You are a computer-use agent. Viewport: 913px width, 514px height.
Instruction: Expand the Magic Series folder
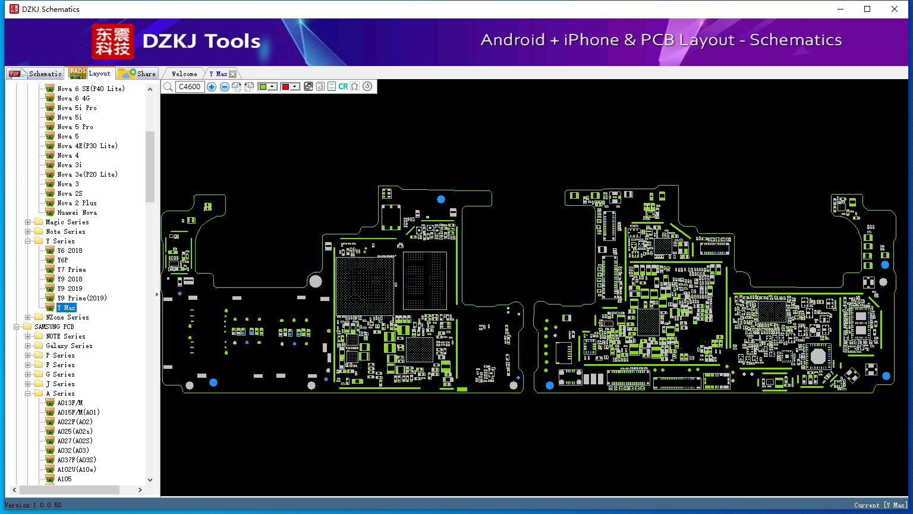click(27, 222)
